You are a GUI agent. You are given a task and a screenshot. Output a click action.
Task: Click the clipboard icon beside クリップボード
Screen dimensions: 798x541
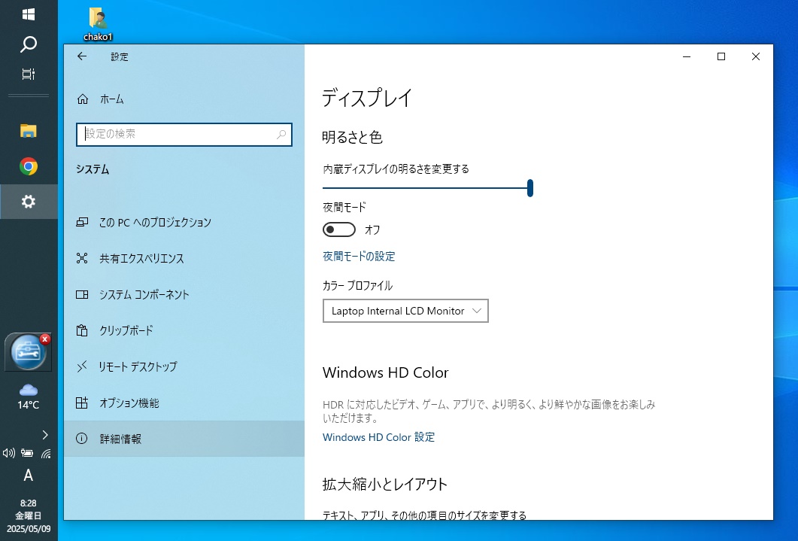point(82,330)
